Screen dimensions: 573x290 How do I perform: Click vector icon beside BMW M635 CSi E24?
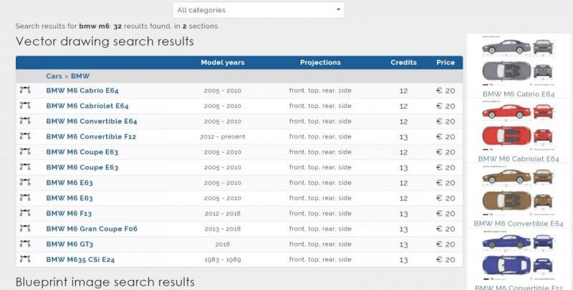point(25,259)
